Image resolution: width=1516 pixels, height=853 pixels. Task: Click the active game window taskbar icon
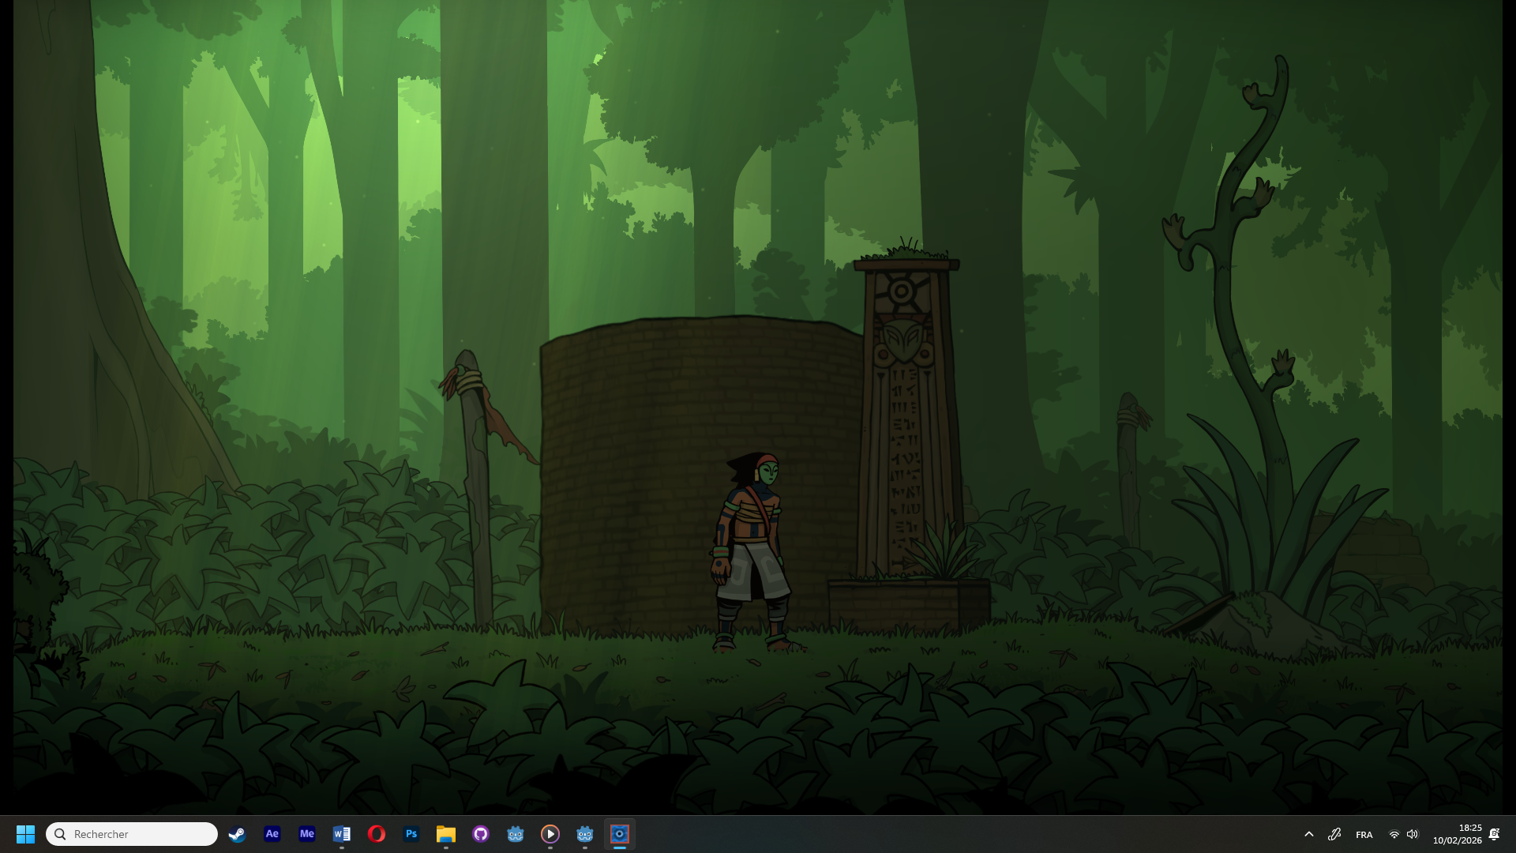point(619,834)
